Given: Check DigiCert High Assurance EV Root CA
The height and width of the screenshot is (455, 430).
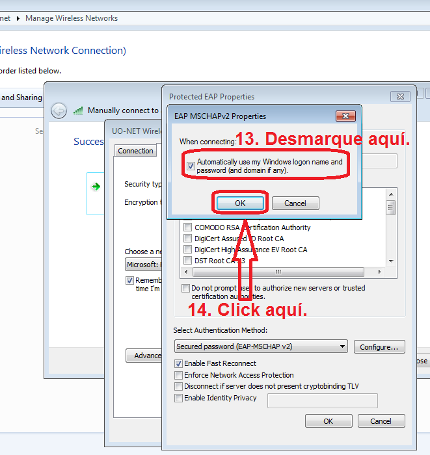Looking at the screenshot, I should (187, 250).
